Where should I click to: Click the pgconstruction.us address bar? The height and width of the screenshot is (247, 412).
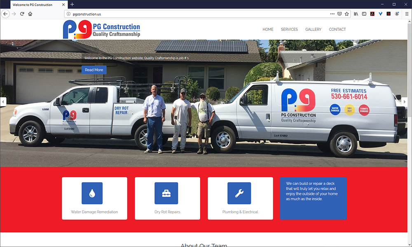pos(197,14)
